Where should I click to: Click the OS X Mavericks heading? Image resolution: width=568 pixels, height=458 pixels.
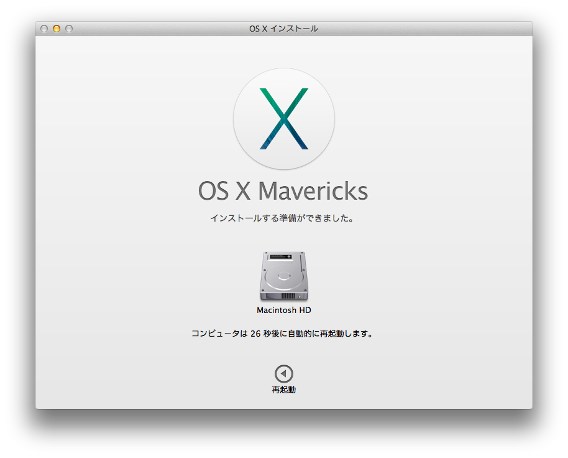[283, 191]
